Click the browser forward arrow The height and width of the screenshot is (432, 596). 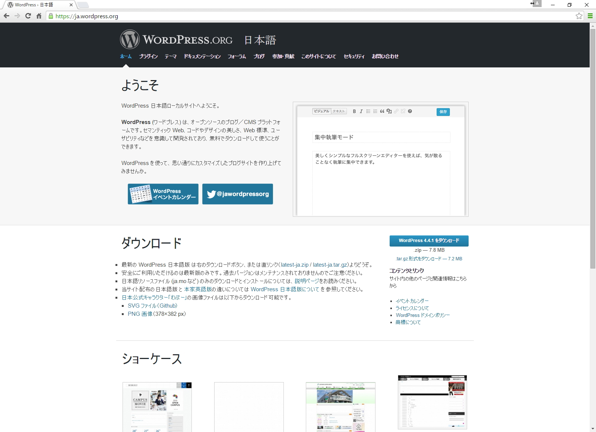click(17, 16)
